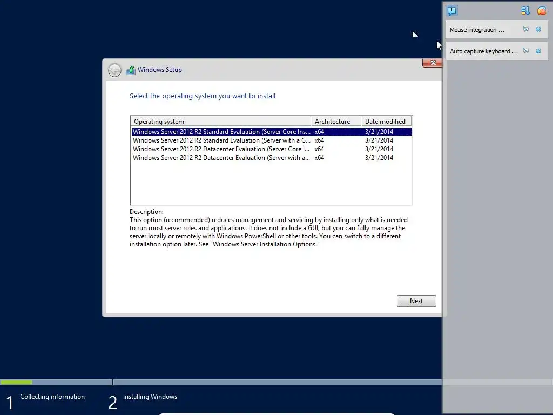Image resolution: width=553 pixels, height=415 pixels.
Task: Select Standard Evaluation Server Core Installation row
Action: [x=272, y=132]
